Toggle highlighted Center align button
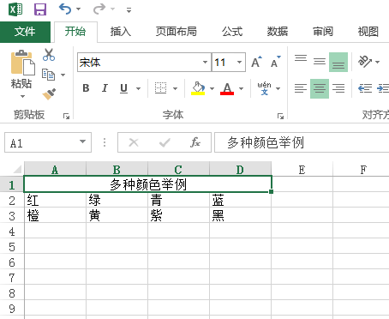The width and height of the screenshot is (389, 319). [320, 88]
